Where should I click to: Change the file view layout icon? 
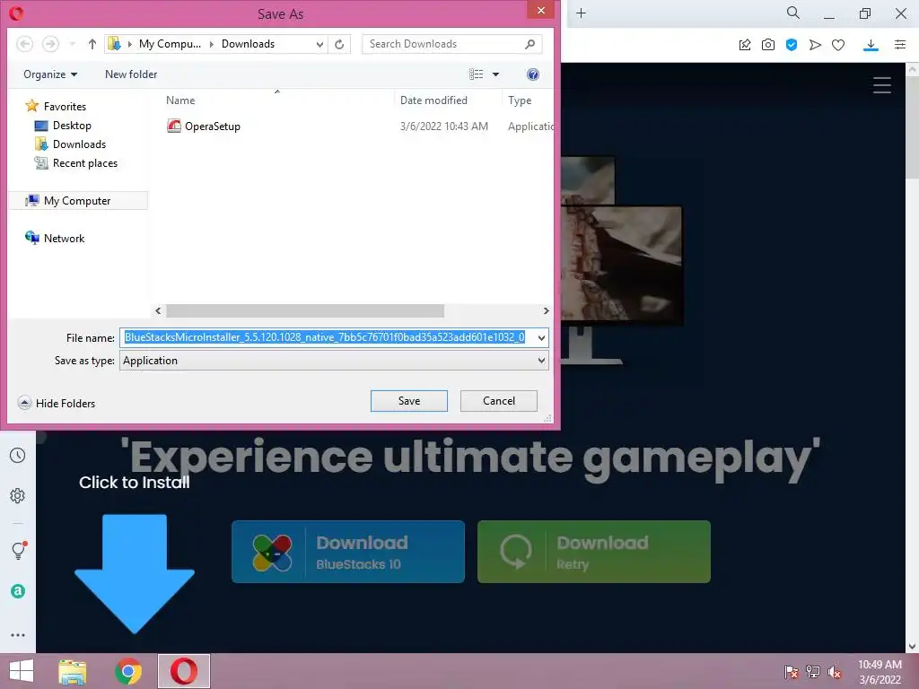[x=476, y=74]
